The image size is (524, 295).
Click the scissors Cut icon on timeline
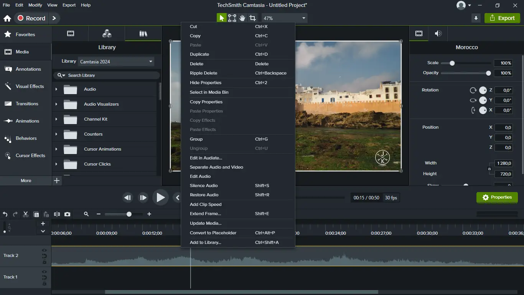click(x=26, y=214)
